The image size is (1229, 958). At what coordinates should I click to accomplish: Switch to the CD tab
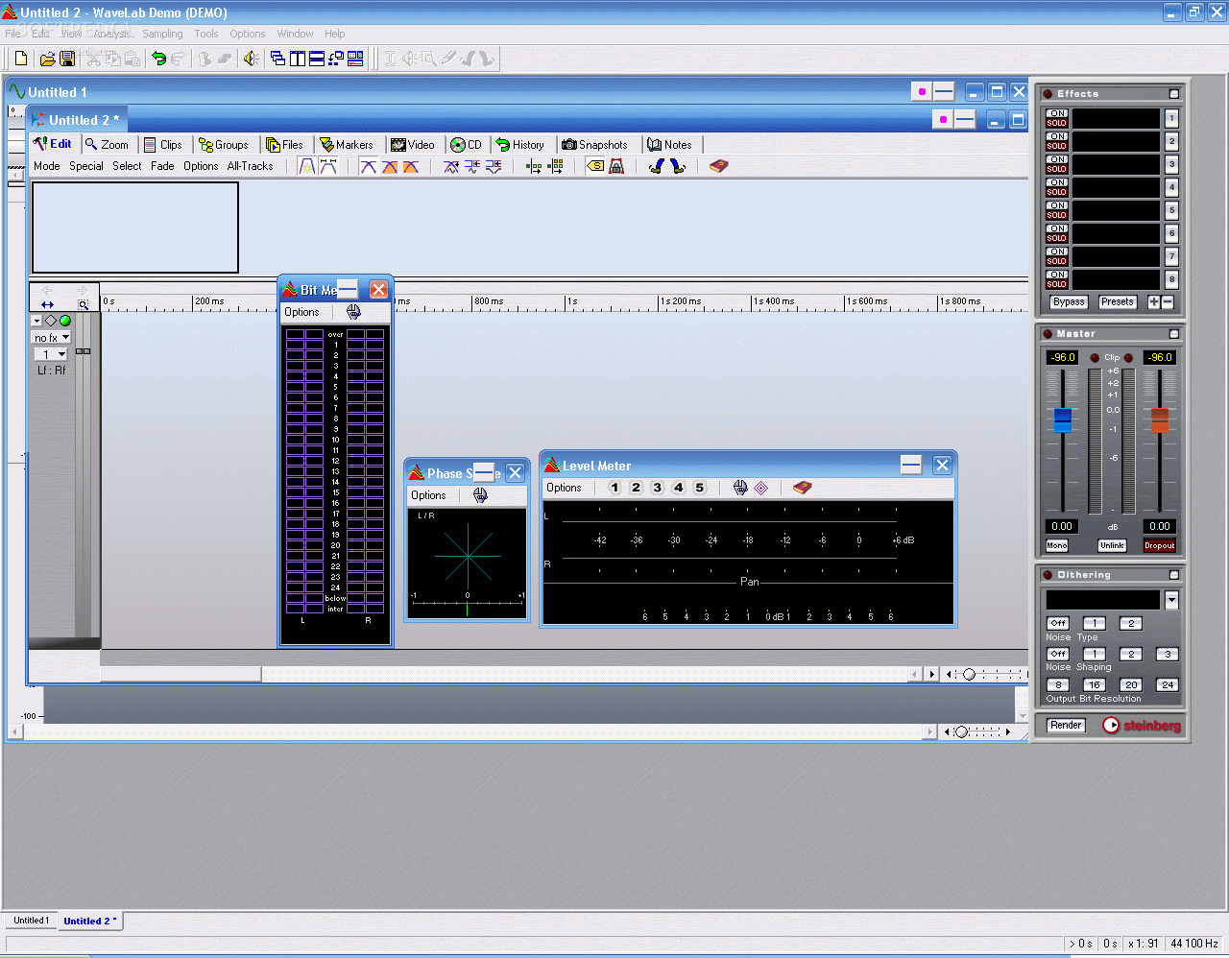pyautogui.click(x=467, y=145)
